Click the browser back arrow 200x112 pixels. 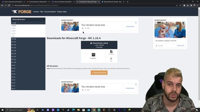click(x=2, y=6)
